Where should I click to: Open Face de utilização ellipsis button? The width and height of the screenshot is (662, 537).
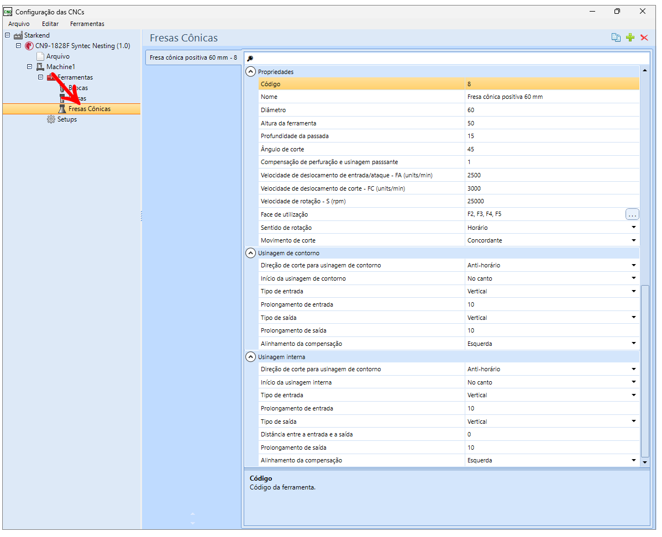(632, 214)
